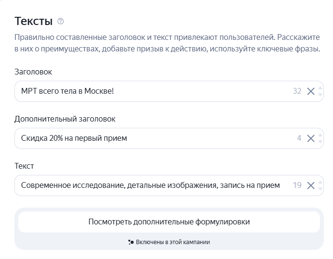Open "Посмотреть дополнительные формулировки"
Viewport: 333px width, 259px height.
click(x=169, y=222)
